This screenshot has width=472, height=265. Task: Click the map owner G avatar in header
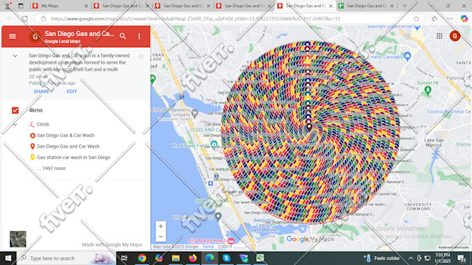pyautogui.click(x=35, y=37)
